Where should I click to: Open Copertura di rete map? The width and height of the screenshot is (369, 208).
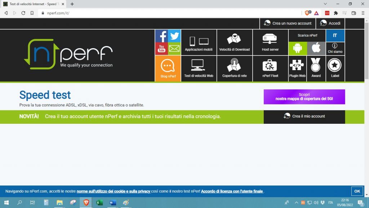[235, 68]
